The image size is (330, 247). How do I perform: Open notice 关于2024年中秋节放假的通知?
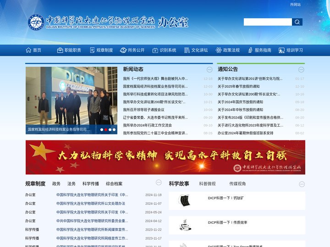coord(240,110)
